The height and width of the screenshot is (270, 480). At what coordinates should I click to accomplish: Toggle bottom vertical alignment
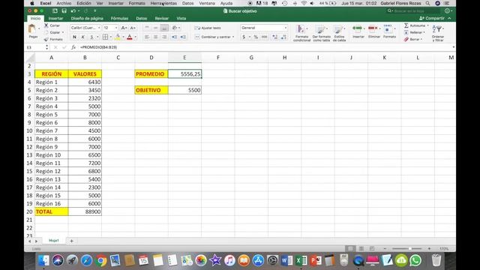pos(164,28)
